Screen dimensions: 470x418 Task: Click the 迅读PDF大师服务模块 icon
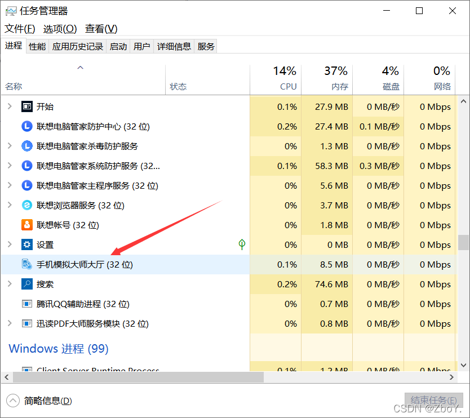[x=27, y=323]
